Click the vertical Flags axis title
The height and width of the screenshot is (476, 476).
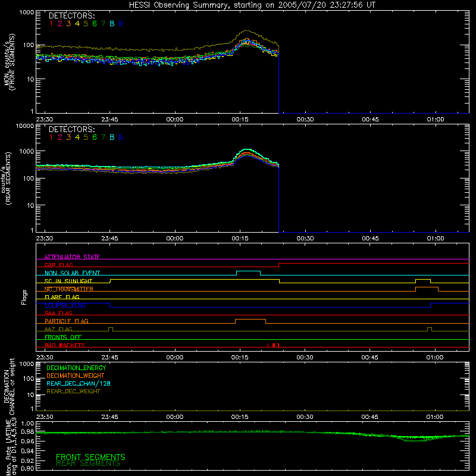coord(24,297)
